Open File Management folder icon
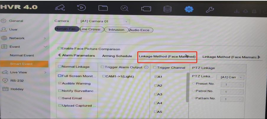 pyautogui.click(x=103, y=9)
